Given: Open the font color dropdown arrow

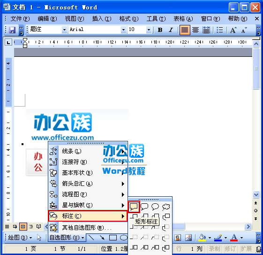Looking at the screenshot, I should pos(242,238).
